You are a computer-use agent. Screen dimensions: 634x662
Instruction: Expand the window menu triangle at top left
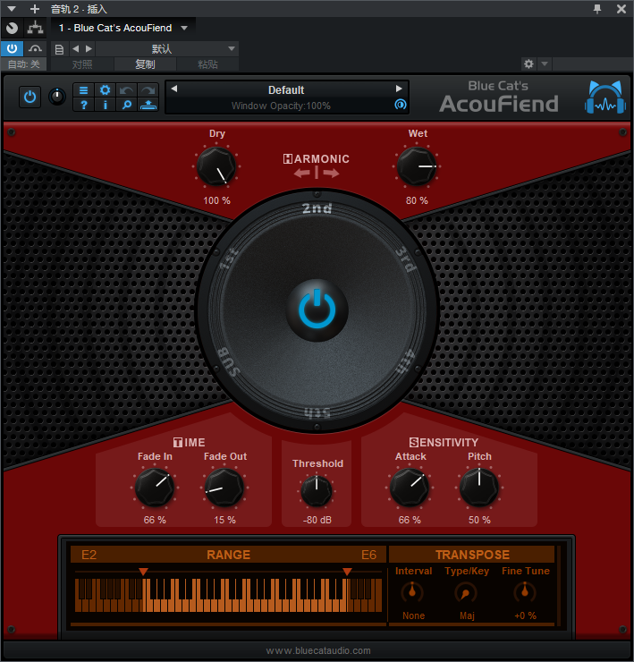click(12, 8)
